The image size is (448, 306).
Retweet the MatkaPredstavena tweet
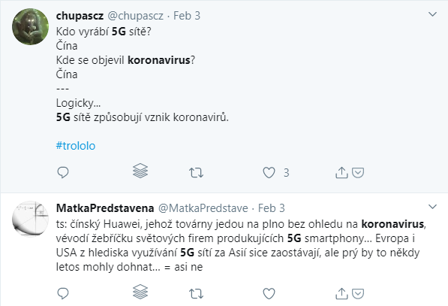pos(197,294)
